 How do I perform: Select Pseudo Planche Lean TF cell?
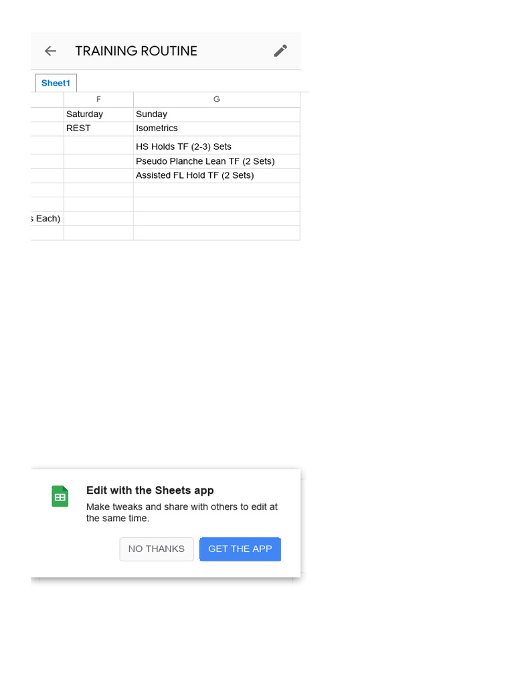pos(216,161)
